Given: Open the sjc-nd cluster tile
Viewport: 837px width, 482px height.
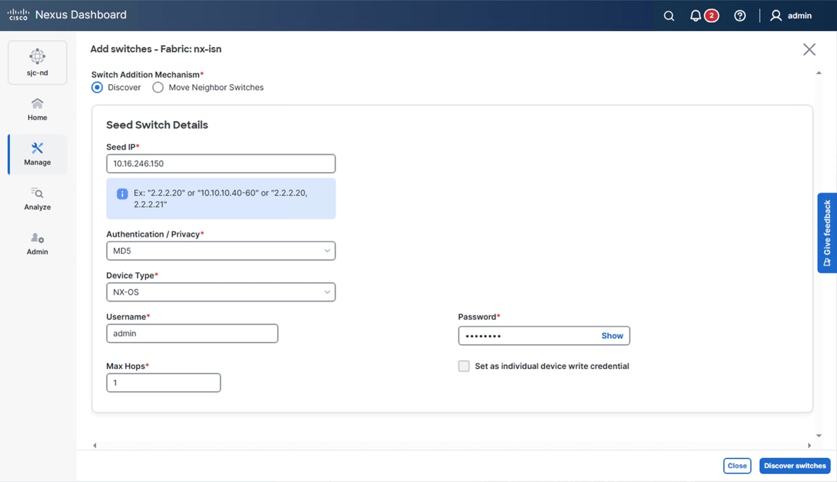Looking at the screenshot, I should click(37, 63).
